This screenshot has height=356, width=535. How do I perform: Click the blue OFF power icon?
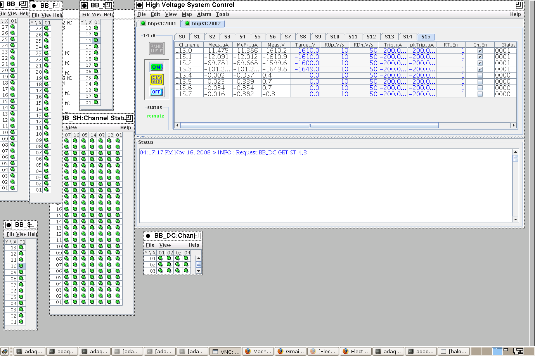click(157, 92)
